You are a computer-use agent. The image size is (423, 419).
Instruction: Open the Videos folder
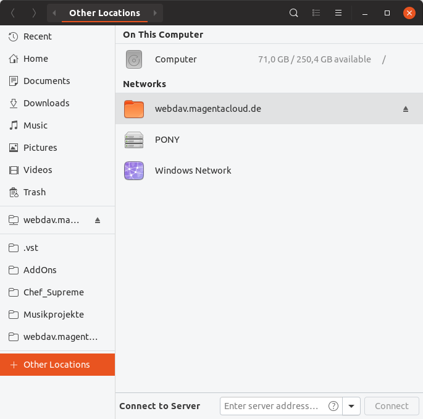(x=57, y=170)
